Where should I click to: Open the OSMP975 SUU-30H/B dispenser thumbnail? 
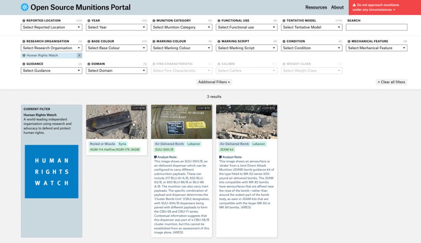(181, 122)
